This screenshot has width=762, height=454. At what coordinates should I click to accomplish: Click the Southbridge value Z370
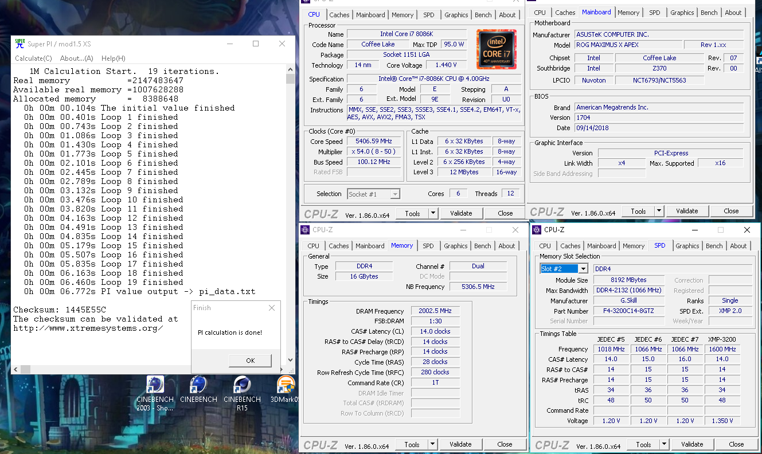click(659, 68)
